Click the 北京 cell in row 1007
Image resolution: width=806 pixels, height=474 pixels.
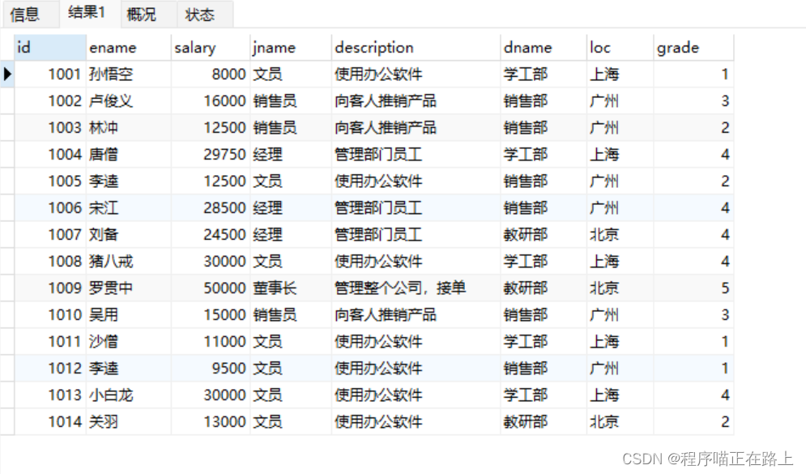point(605,234)
